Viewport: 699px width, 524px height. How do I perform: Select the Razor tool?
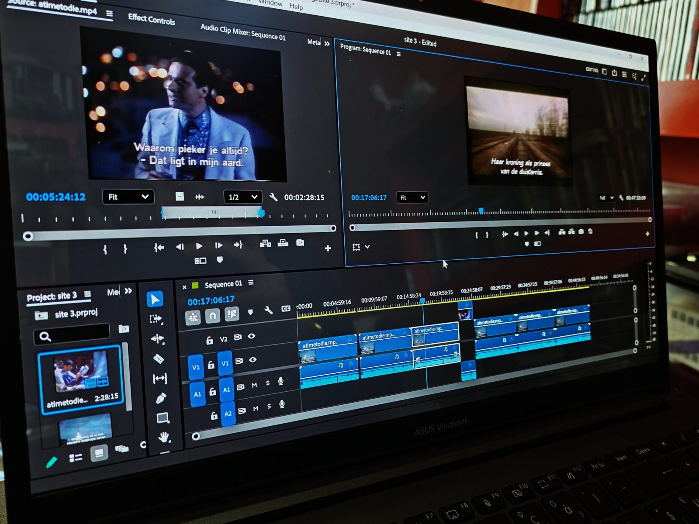click(159, 359)
